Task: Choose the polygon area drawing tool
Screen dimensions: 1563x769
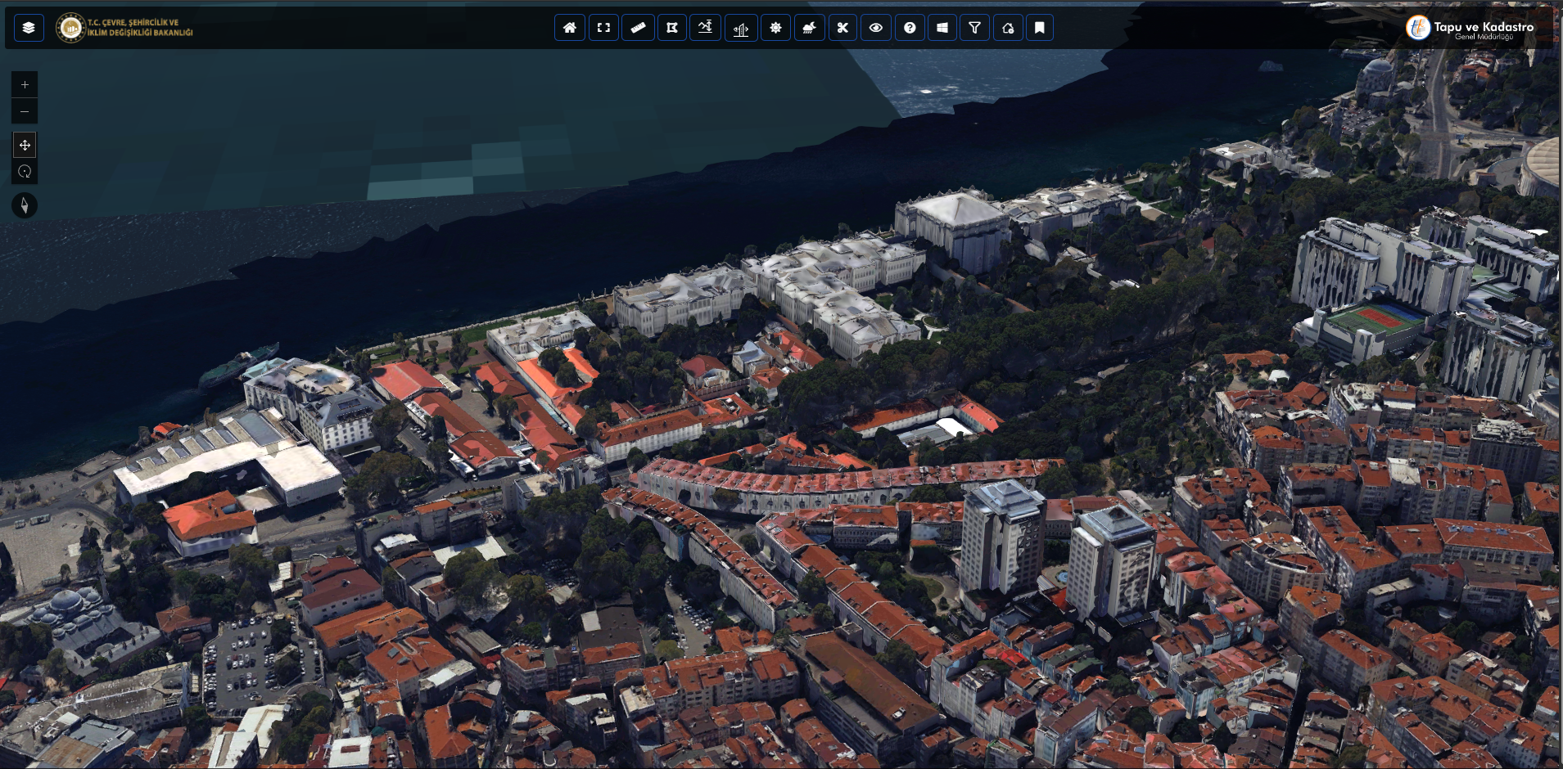Action: (x=672, y=28)
